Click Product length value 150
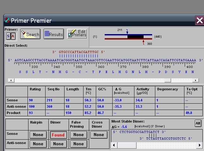Image resolution: width=204 pixels, height=151 pixels. click(68, 113)
